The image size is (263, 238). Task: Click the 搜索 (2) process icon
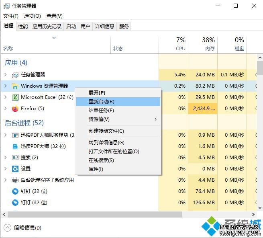pos(15,158)
